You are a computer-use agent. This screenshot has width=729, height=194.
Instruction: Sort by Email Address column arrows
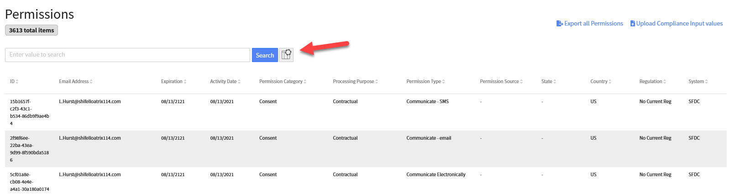[x=91, y=82]
